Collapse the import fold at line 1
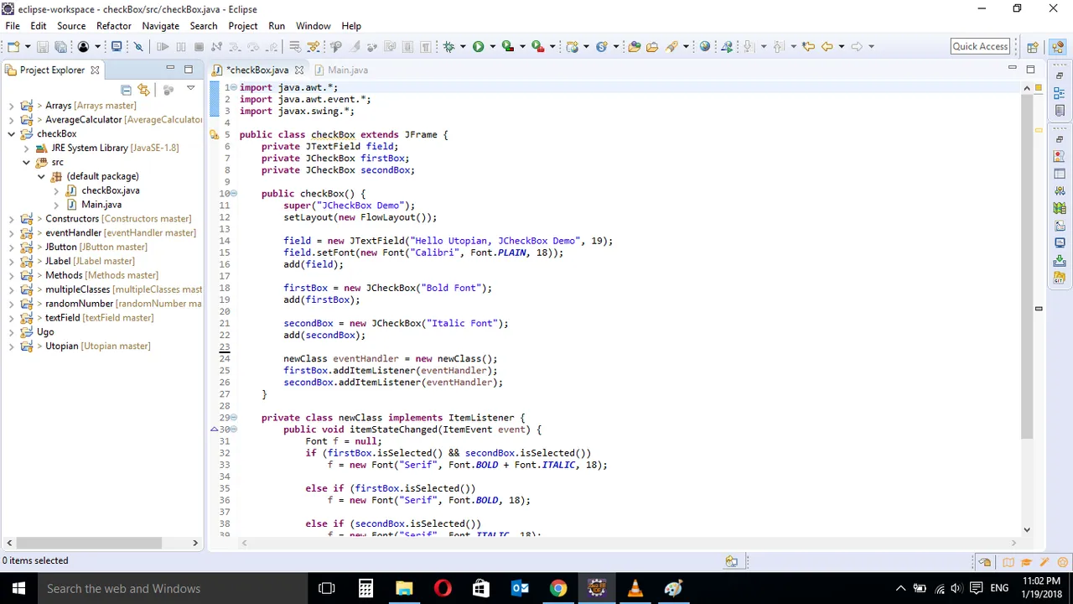This screenshot has height=604, width=1073. (234, 87)
